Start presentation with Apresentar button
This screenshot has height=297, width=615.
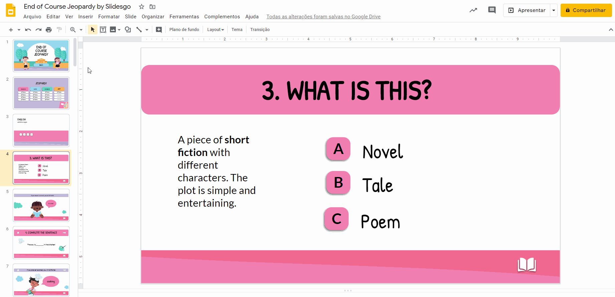tap(527, 10)
